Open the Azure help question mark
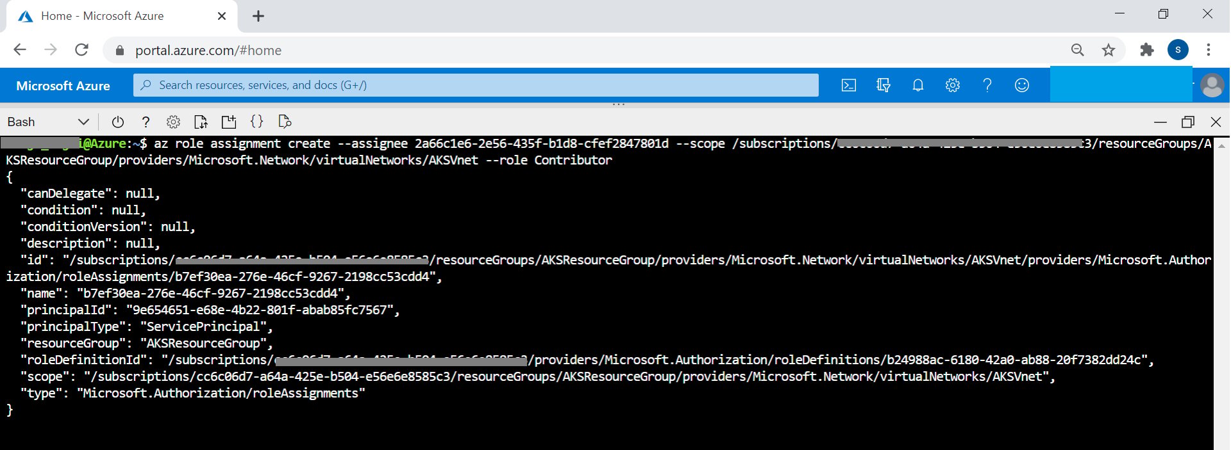Screen dimensions: 1231x450 [x=987, y=85]
